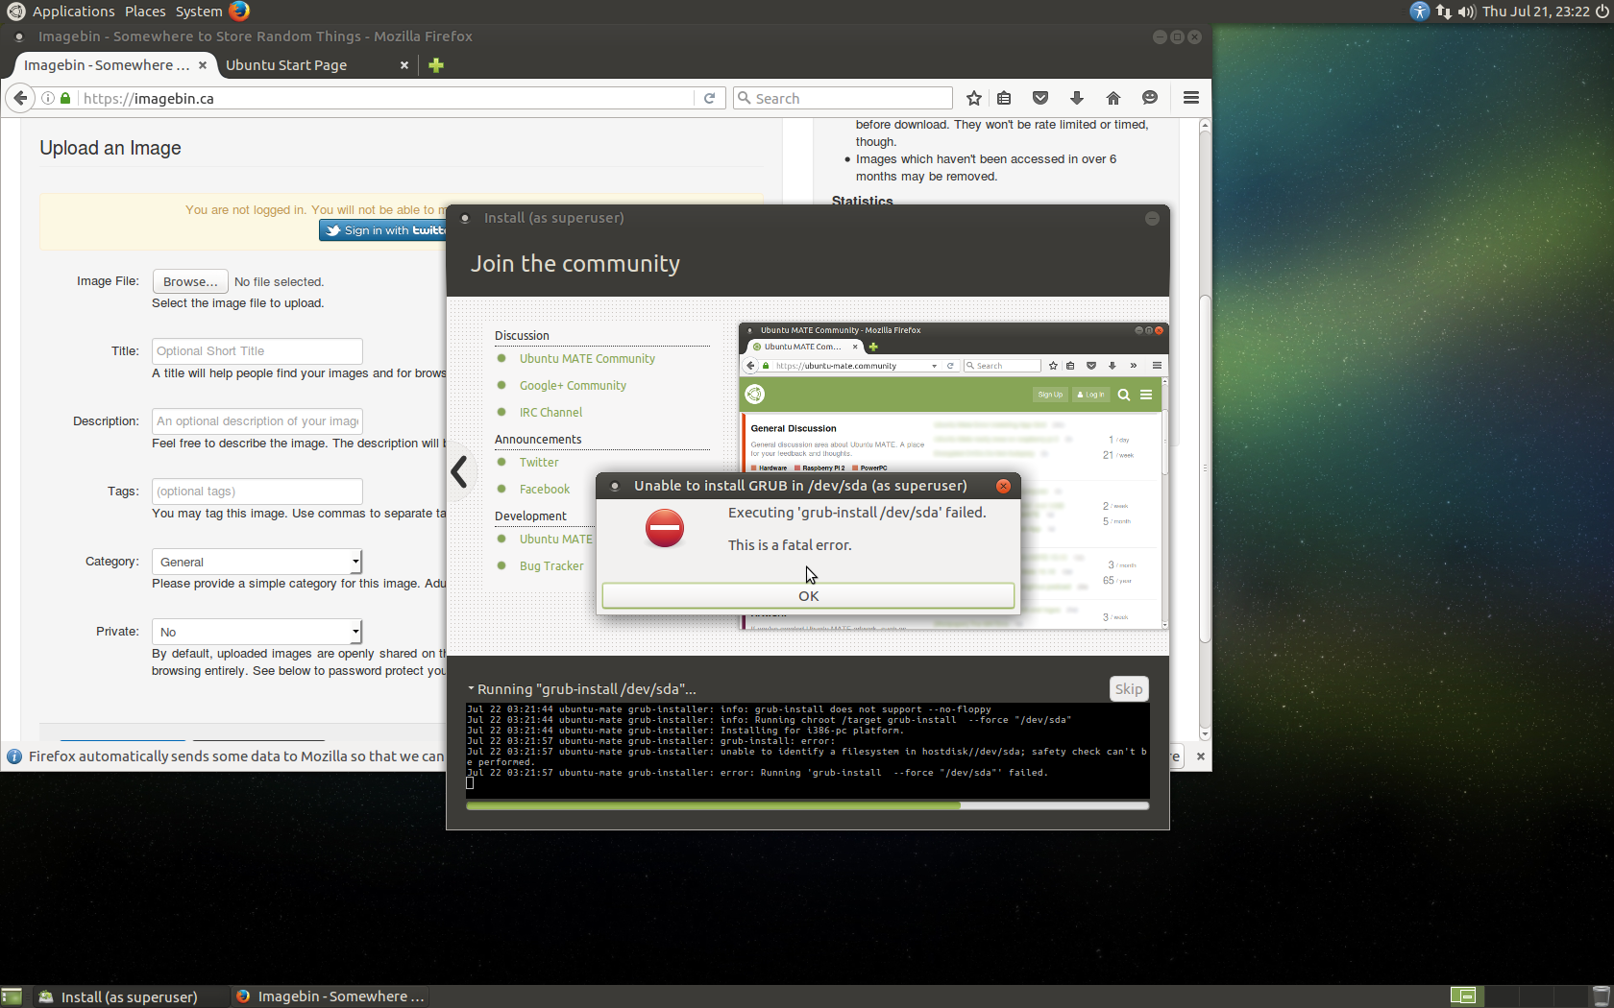The width and height of the screenshot is (1614, 1008).
Task: Open the network connections indicator
Action: [x=1444, y=12]
